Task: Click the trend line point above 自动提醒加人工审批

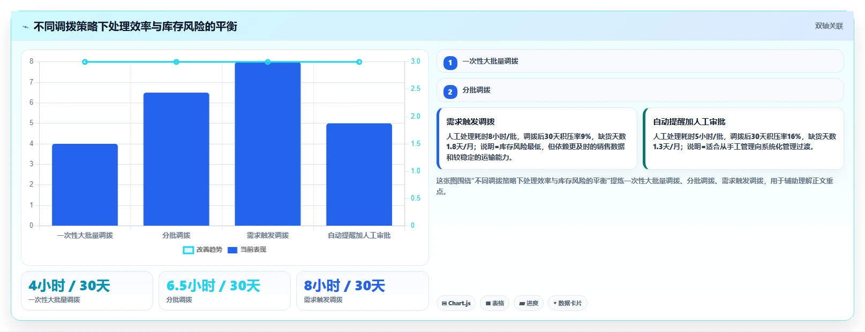Action: 359,62
